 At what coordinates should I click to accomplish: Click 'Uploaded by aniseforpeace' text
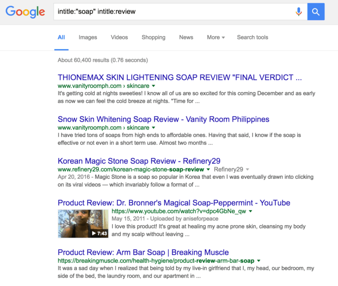(x=184, y=219)
